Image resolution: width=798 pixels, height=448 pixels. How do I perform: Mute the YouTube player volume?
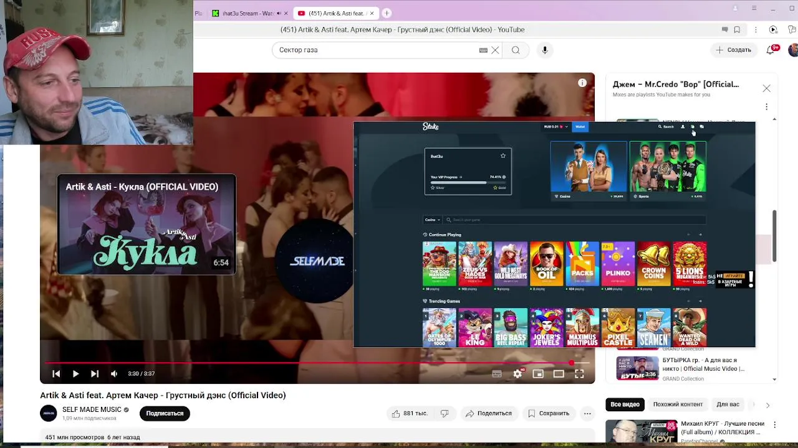114,374
